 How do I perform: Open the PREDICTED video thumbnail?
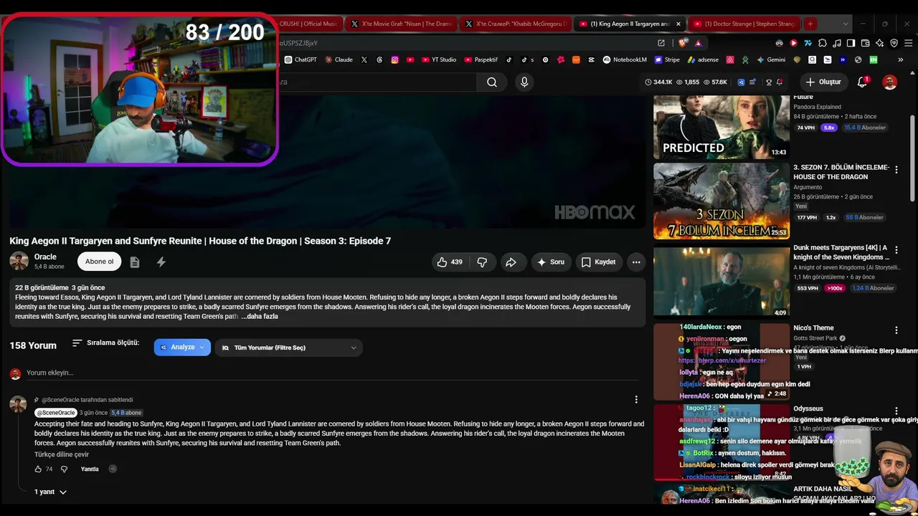pyautogui.click(x=721, y=127)
